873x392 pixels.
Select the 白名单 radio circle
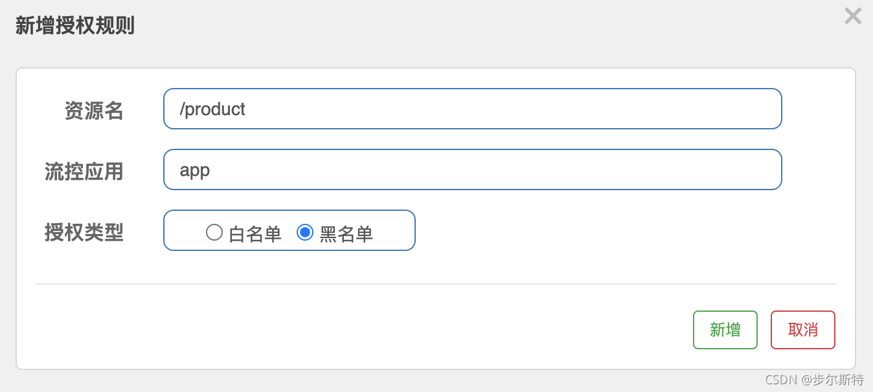214,232
